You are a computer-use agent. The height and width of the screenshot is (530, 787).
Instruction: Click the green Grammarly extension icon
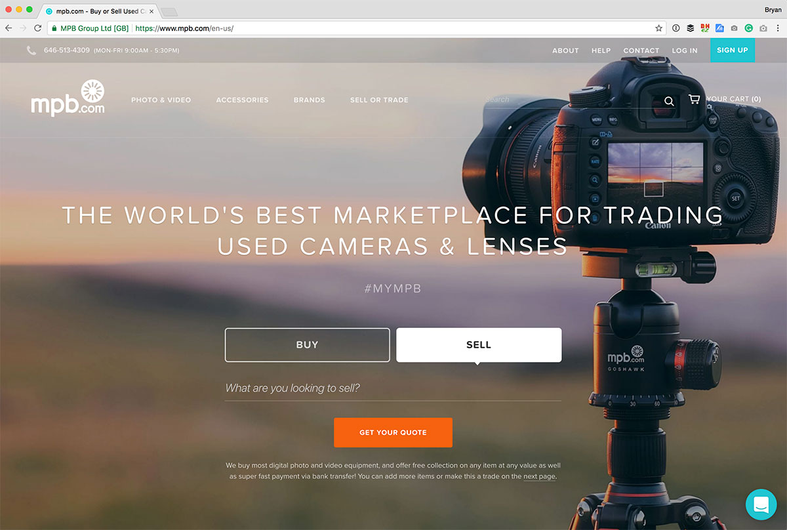(748, 28)
